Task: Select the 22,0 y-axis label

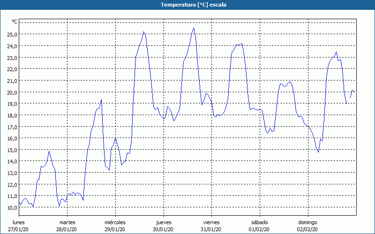Action: click(12, 69)
